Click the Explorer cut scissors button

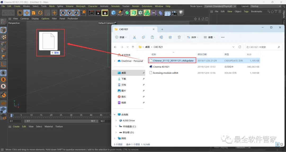135,37
